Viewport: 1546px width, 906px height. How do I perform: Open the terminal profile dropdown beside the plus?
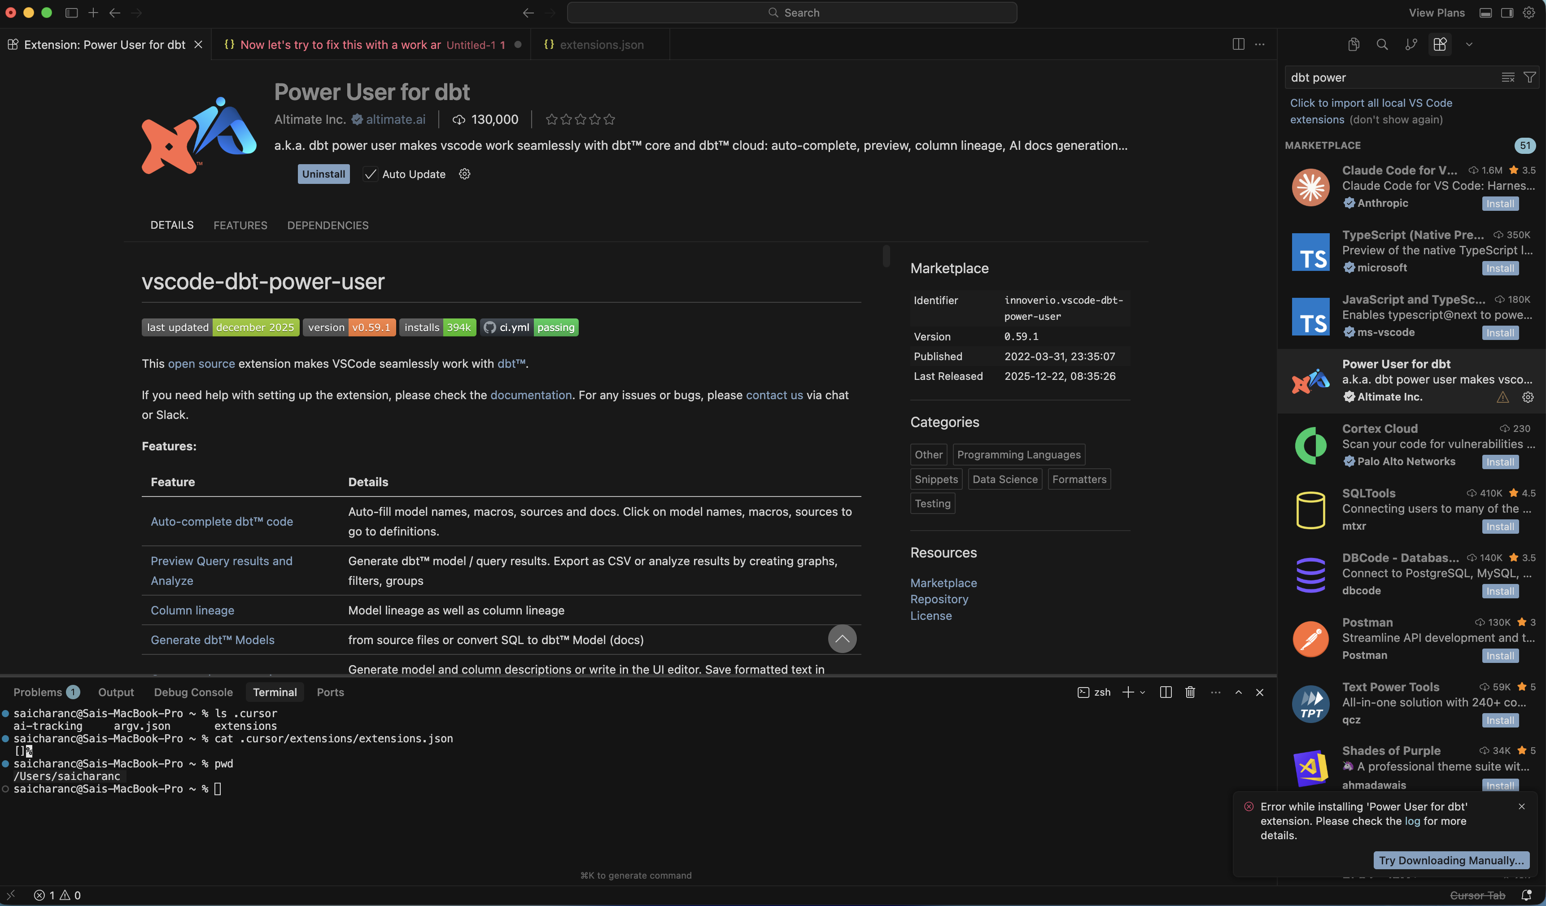coord(1142,692)
